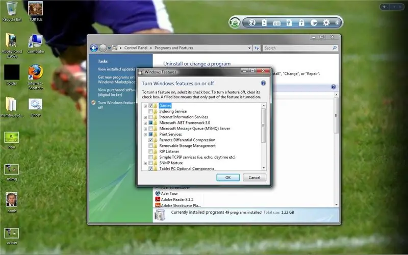Open the Recycle Bin desktop icon
Screen dimensions: 408x255
click(x=12, y=11)
